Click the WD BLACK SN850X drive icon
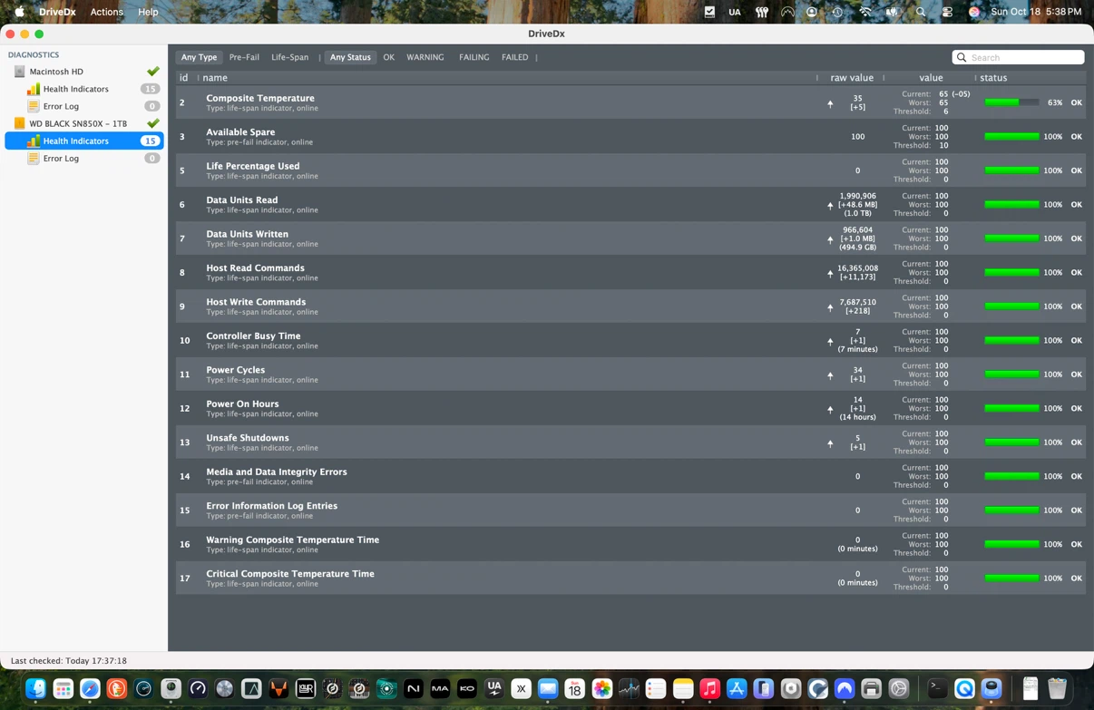This screenshot has width=1094, height=710. (20, 123)
